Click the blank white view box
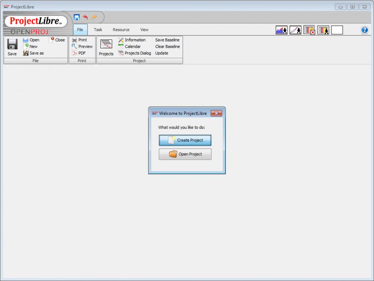Viewport: 374px width, 281px height. (x=337, y=30)
